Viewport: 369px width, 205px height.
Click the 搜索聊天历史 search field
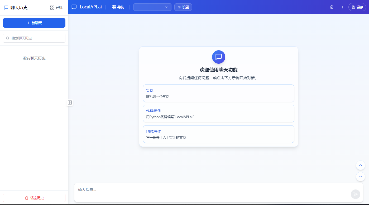click(34, 38)
